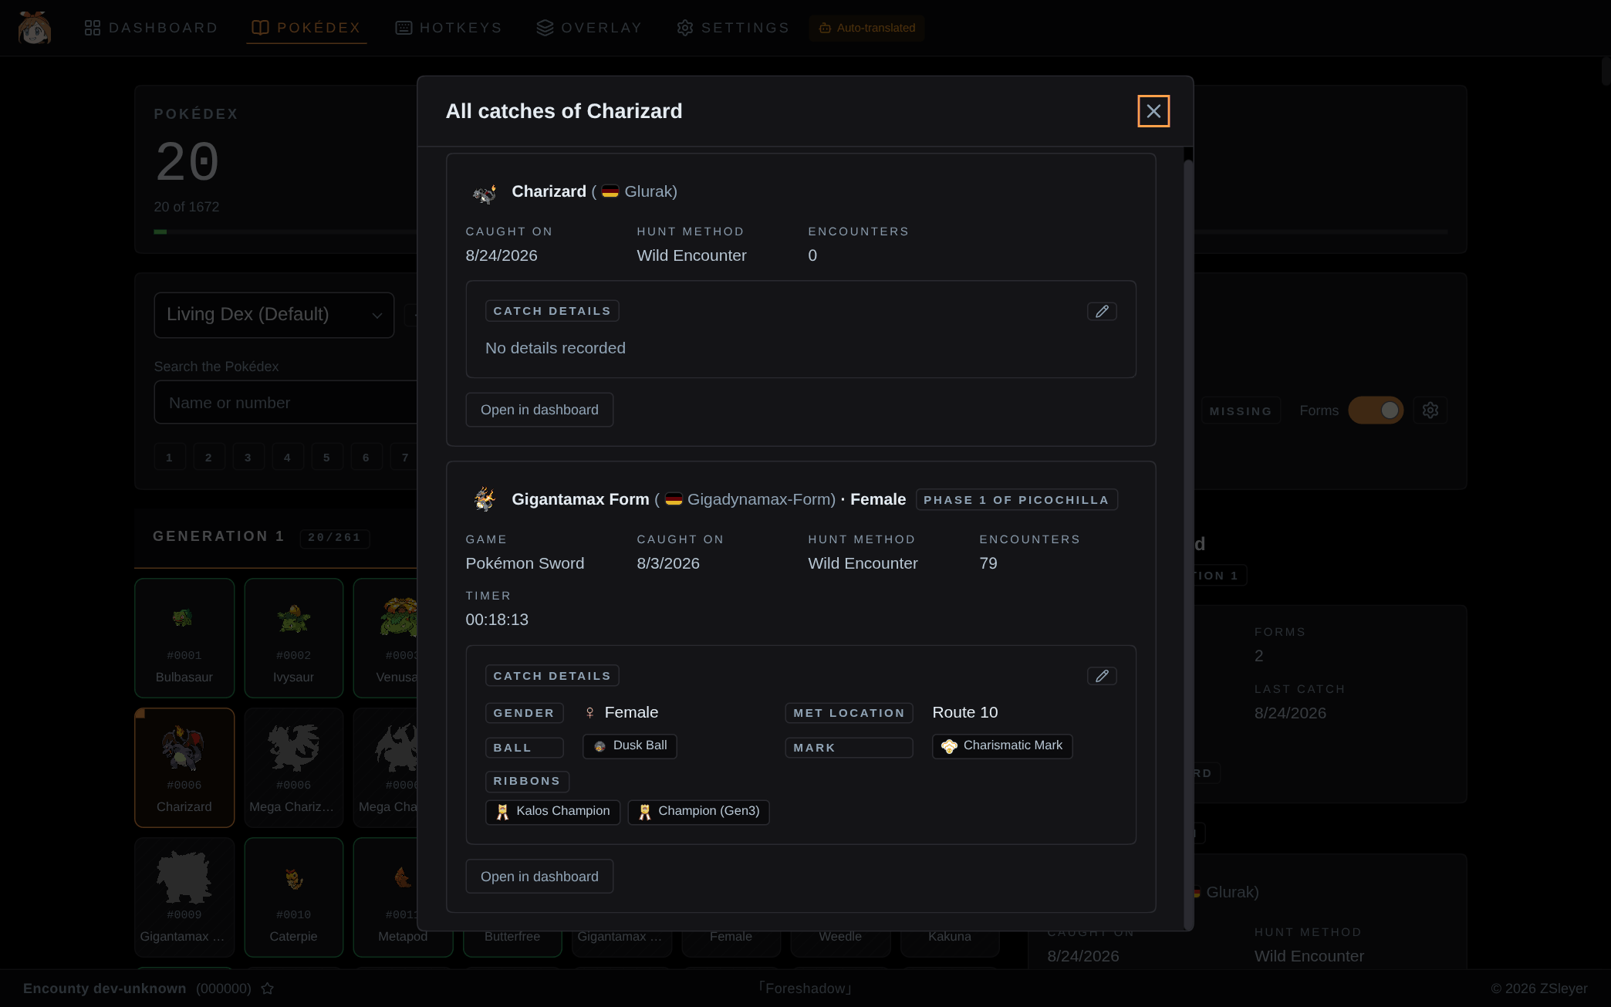Open Gigantamax Form catch in dashboard
Image resolution: width=1611 pixels, height=1007 pixels.
[x=539, y=877]
